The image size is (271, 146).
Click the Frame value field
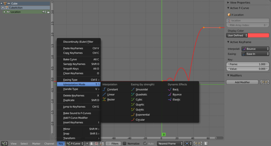pyautogui.click(x=248, y=64)
